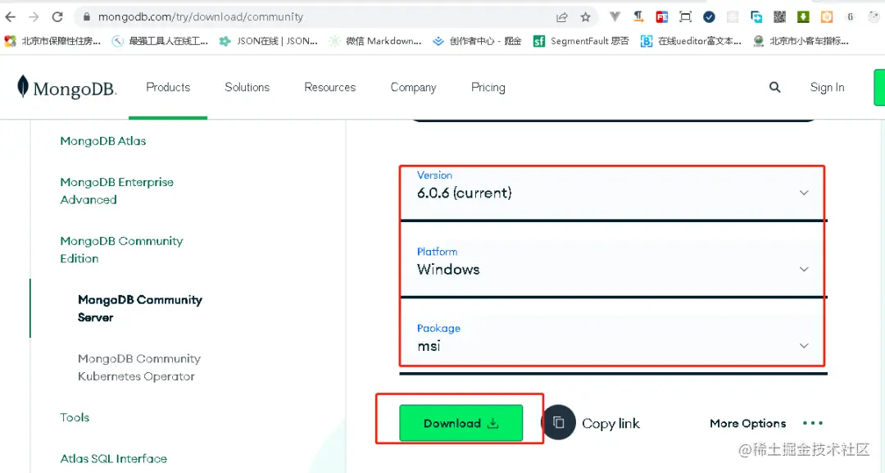Select Tools in the sidebar
The image size is (885, 473).
[75, 417]
